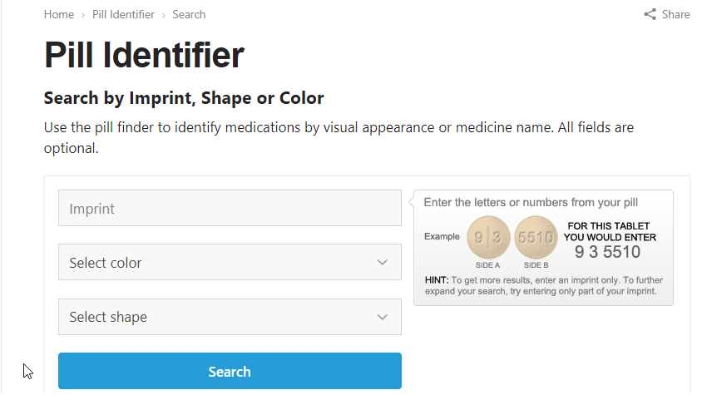Open Pill Identifier breadcrumb link
This screenshot has width=702, height=395.
click(x=123, y=14)
